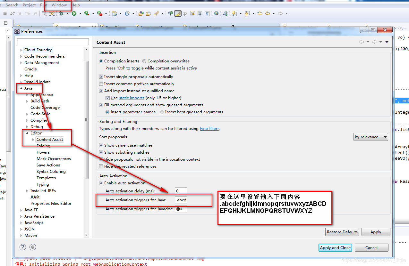
Task: Toggle Insert single proposals automatically checkbox
Action: pos(101,77)
